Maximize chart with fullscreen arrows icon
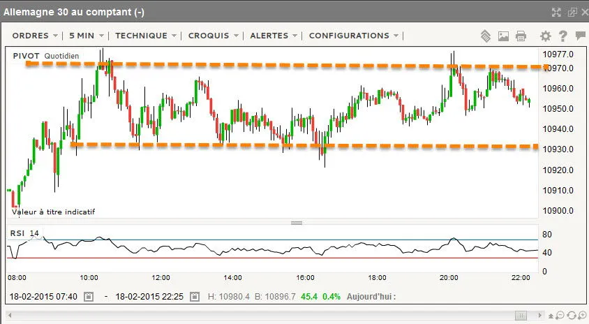The image size is (589, 324). point(556,12)
